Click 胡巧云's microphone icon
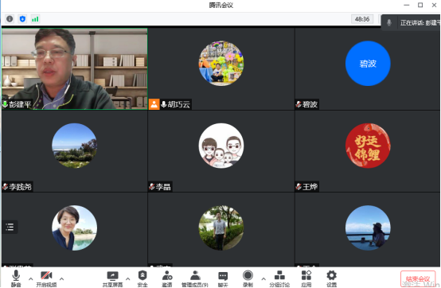 point(164,104)
